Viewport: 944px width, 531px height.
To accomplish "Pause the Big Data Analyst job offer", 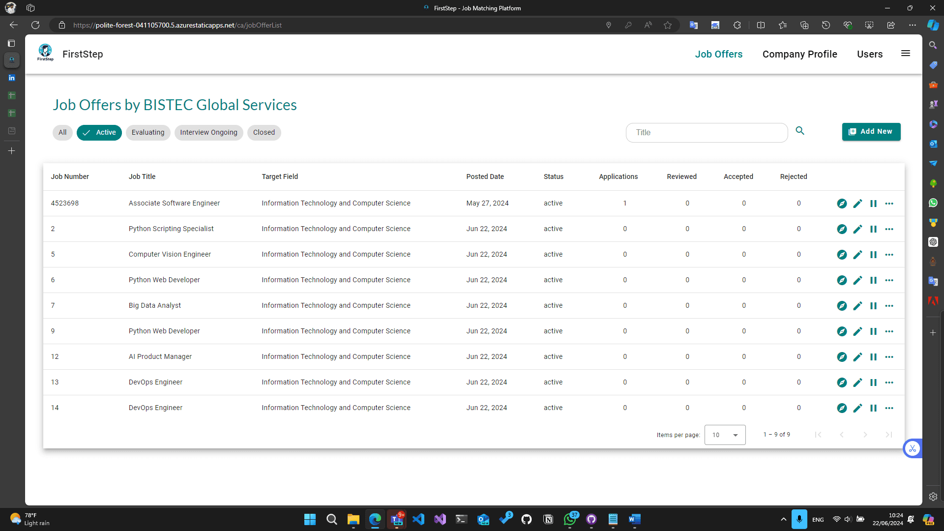I will (874, 305).
